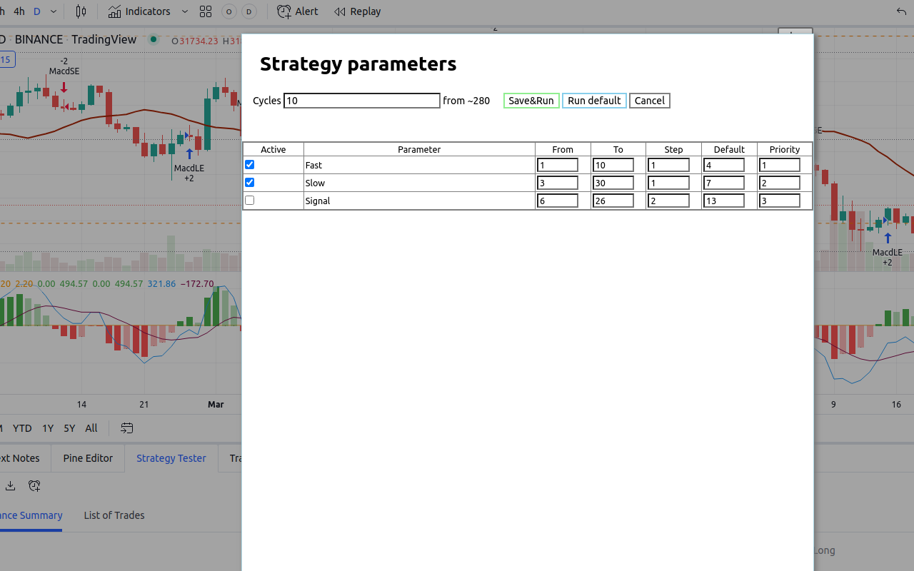Open the Indicators panel
Viewport: 914px width, 571px height.
[x=140, y=11]
